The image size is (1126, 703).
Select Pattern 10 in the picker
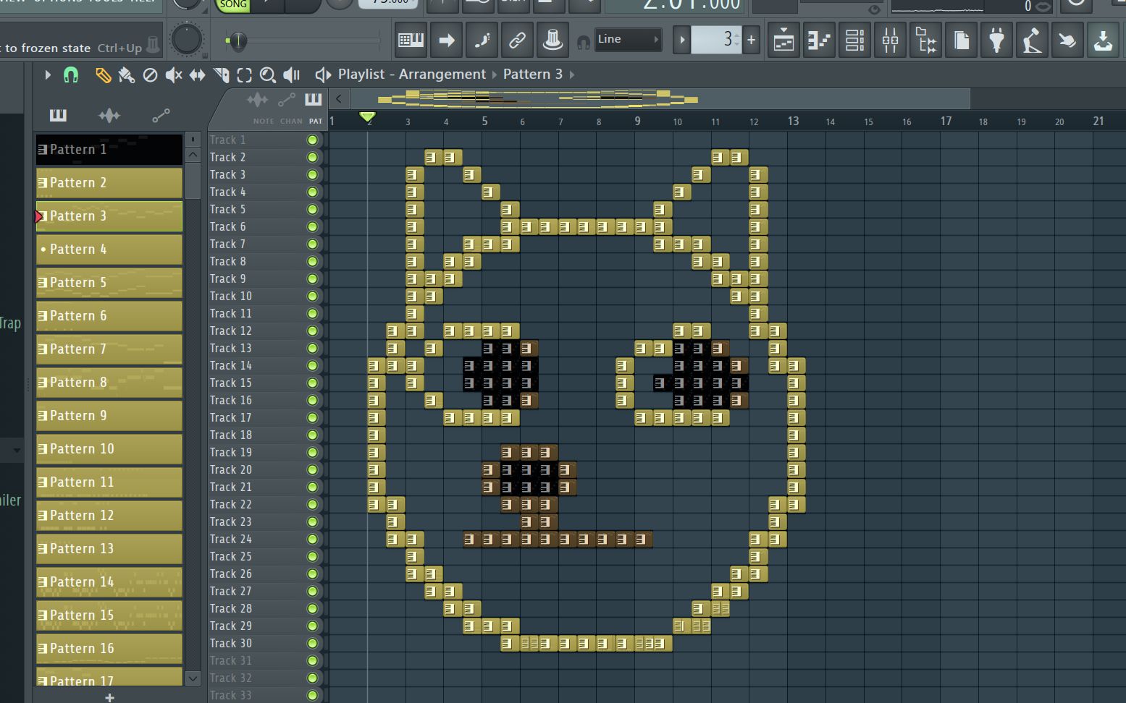[109, 449]
